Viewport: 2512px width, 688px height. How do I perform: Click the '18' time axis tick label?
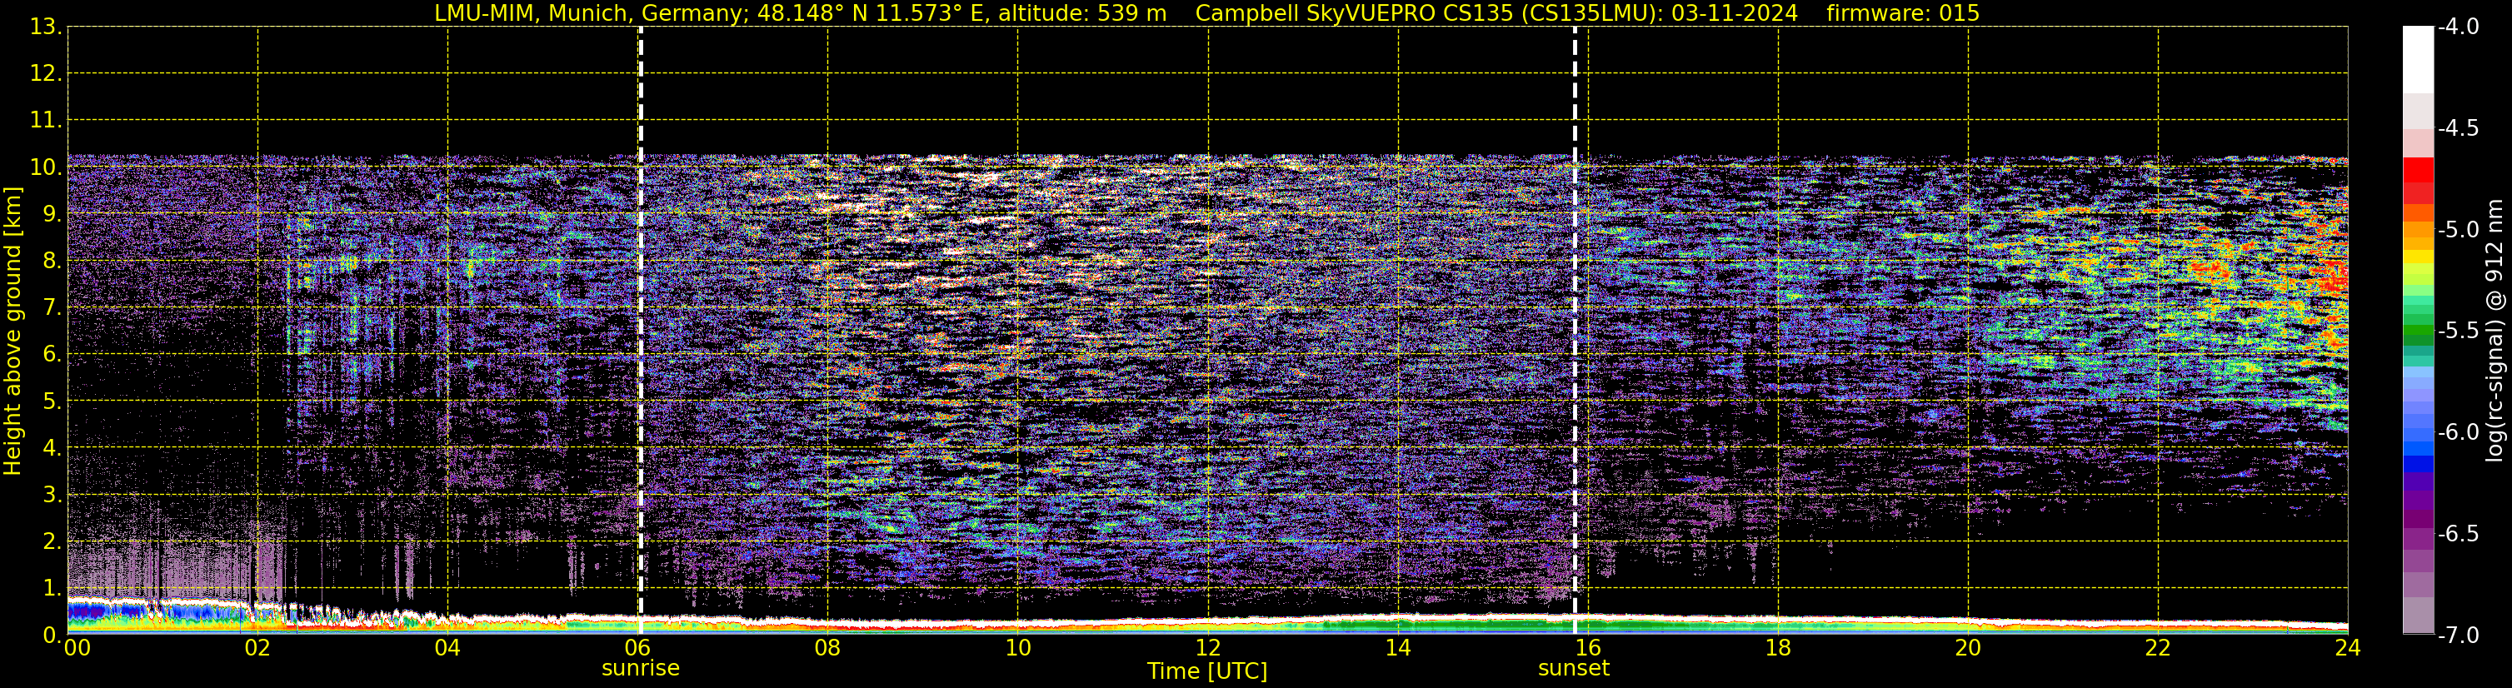pos(1778,648)
